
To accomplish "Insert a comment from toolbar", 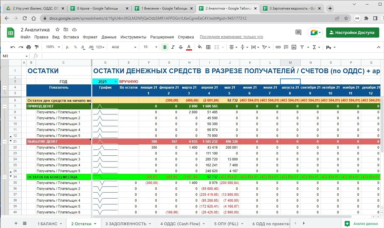I will tap(286, 47).
